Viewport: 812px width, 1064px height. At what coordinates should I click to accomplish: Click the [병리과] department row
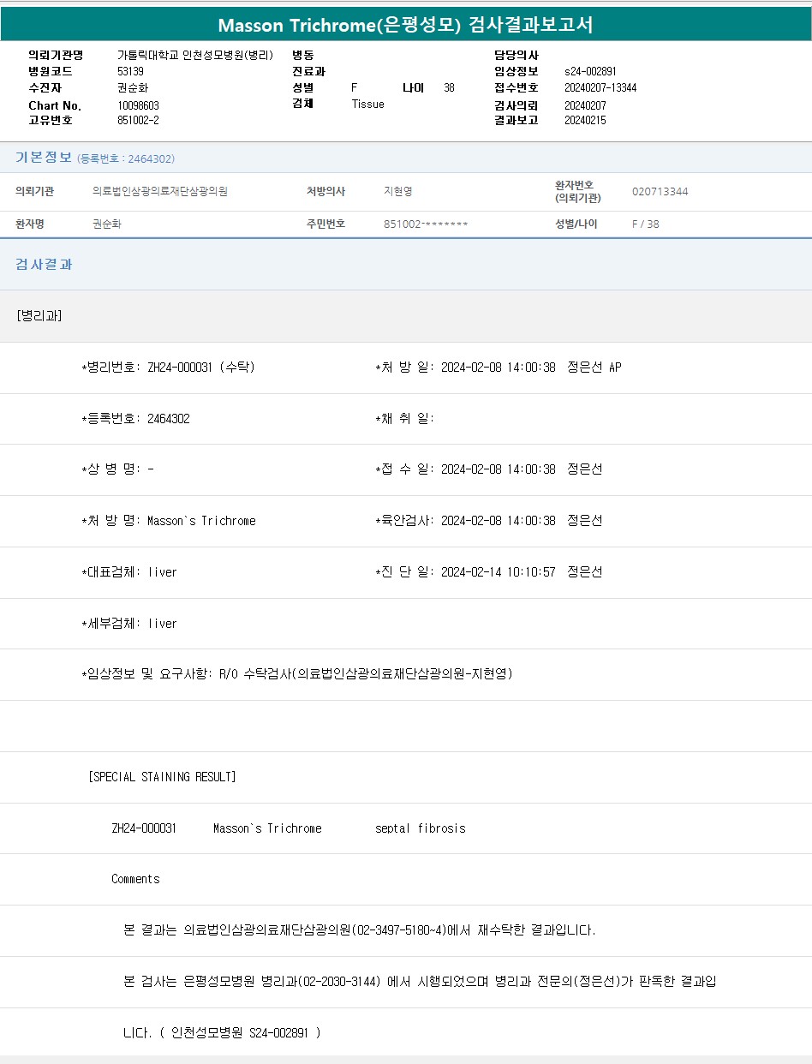39,315
